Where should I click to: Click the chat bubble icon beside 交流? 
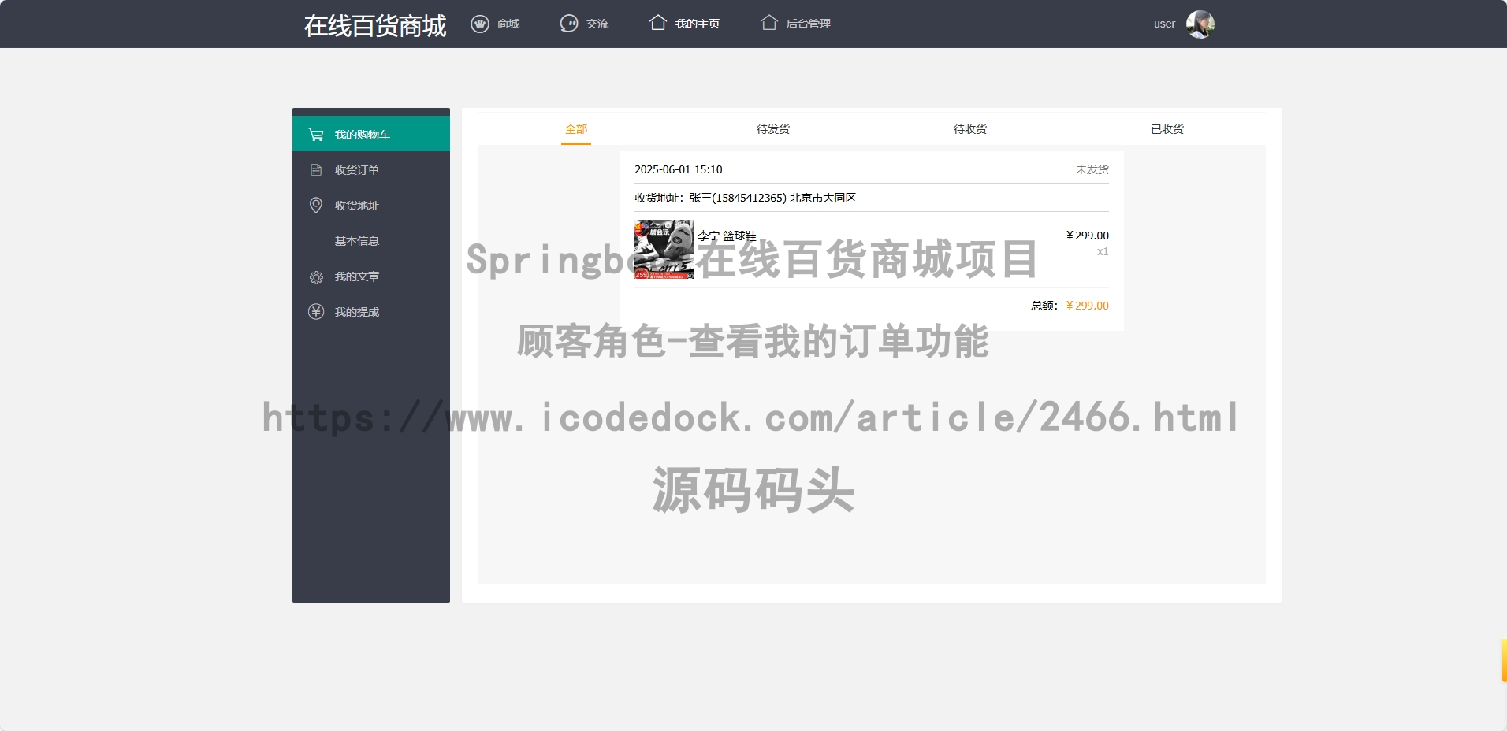click(x=569, y=24)
